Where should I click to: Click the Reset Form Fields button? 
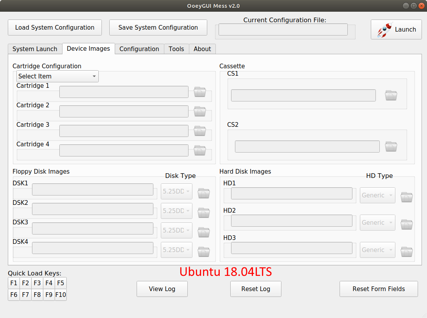(379, 289)
